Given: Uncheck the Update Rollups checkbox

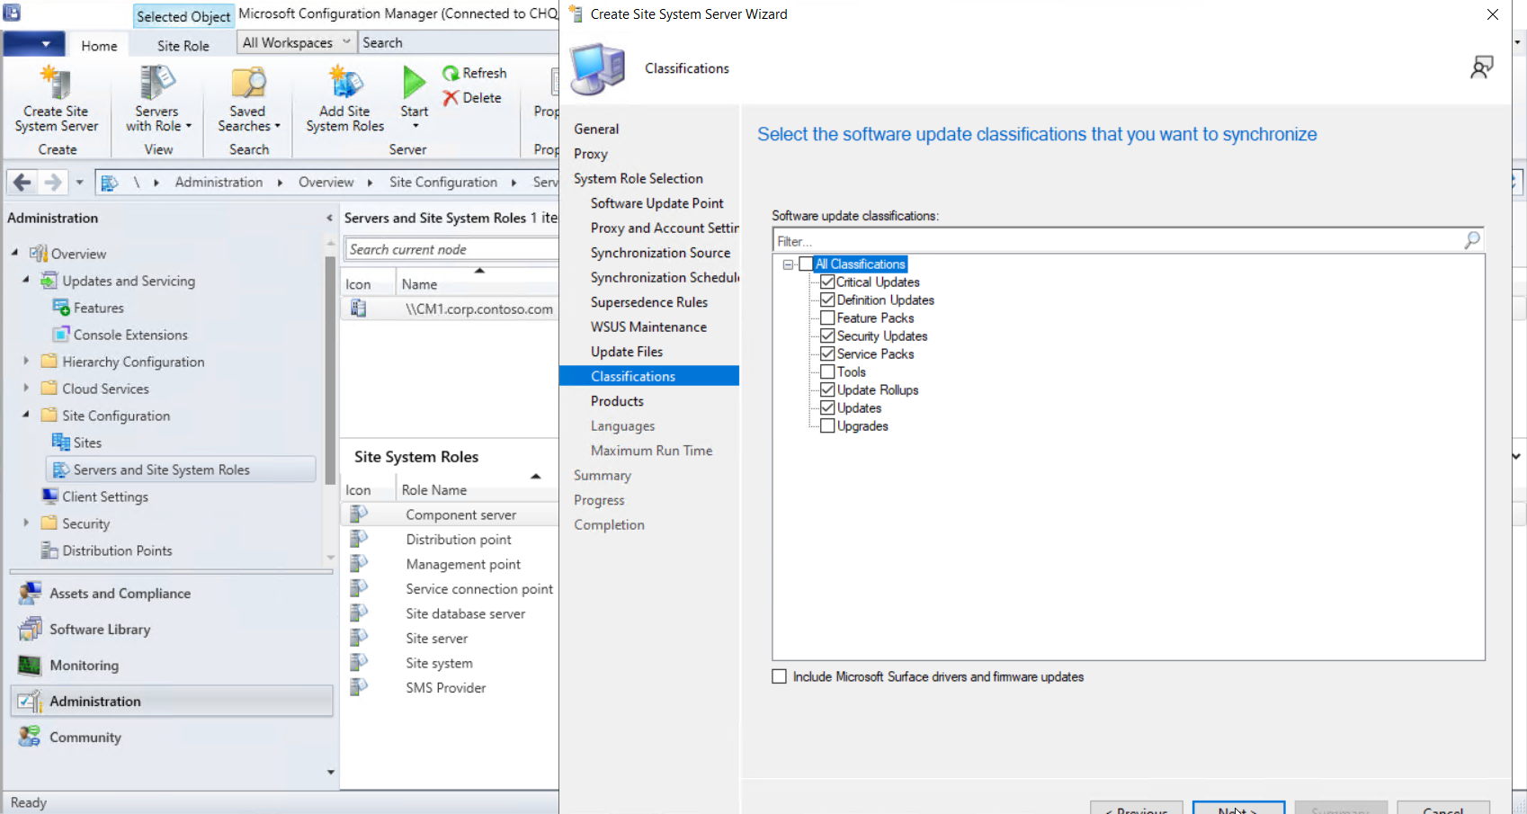Looking at the screenshot, I should [x=827, y=390].
